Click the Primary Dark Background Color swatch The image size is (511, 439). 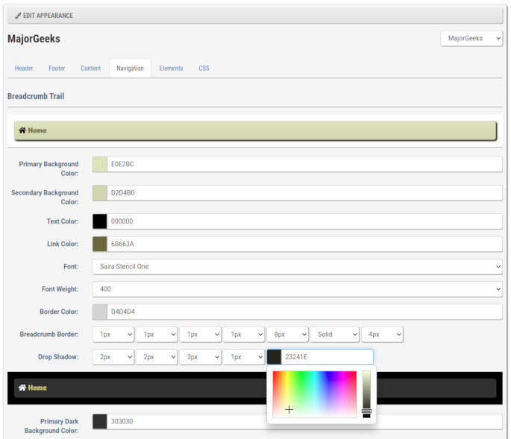point(100,421)
